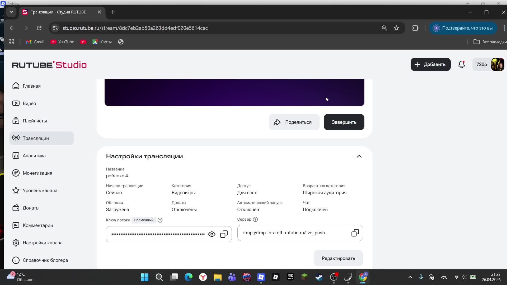Collapse Настройки трансляции section

[359, 156]
